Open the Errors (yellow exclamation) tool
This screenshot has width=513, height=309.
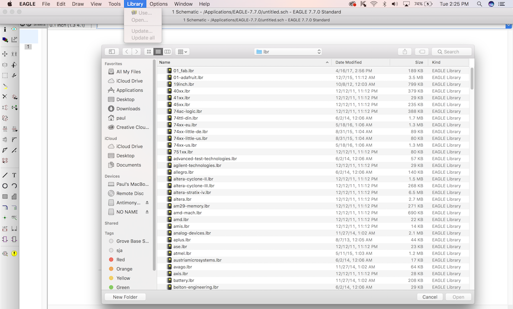(14, 253)
